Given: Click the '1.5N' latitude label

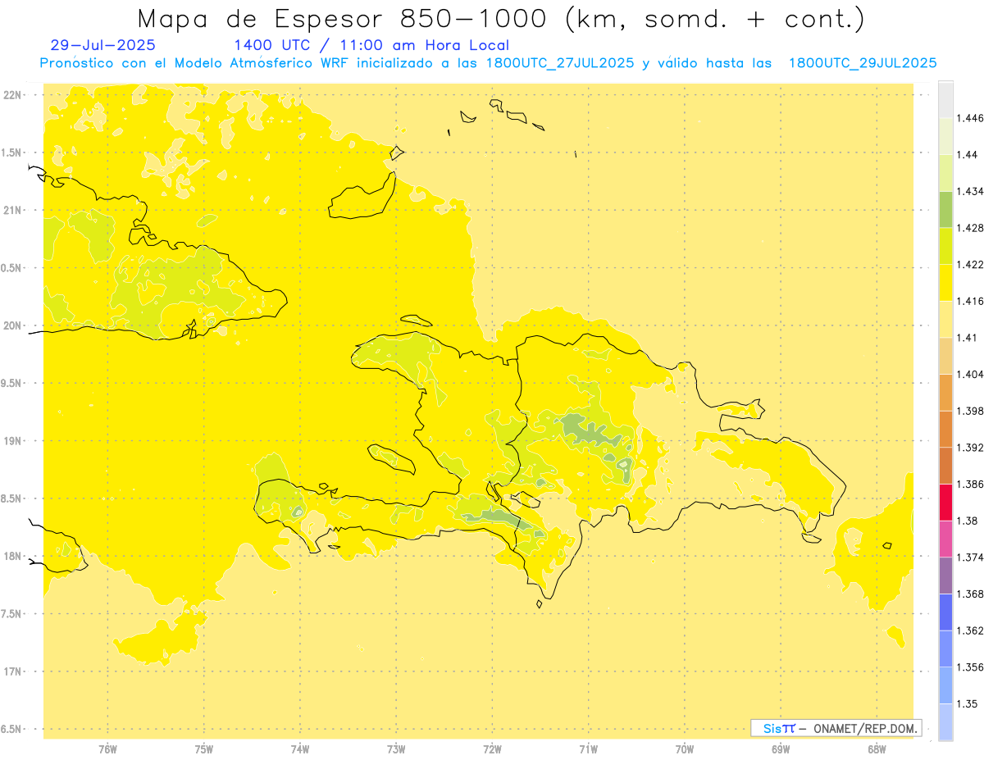Looking at the screenshot, I should (x=12, y=152).
